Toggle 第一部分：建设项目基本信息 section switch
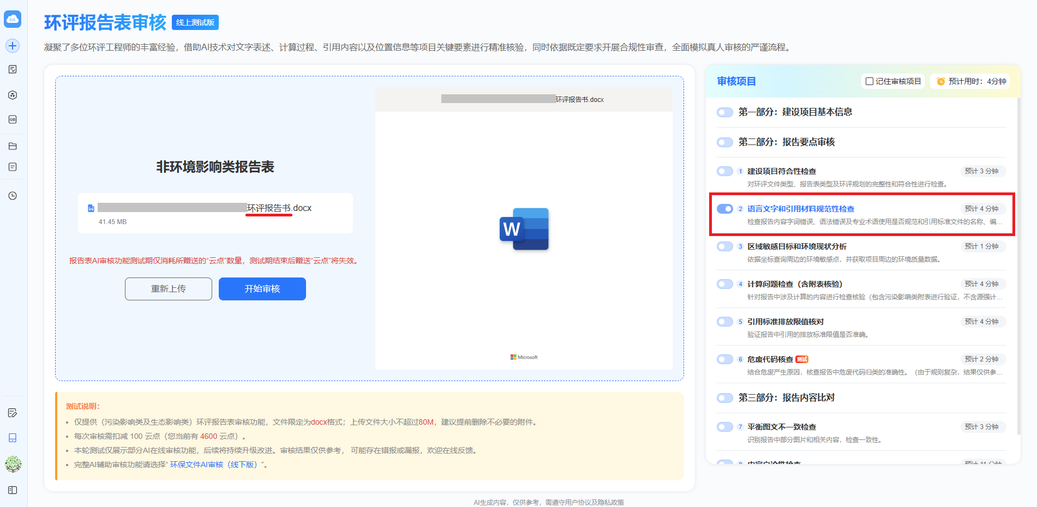The image size is (1037, 507). [724, 112]
